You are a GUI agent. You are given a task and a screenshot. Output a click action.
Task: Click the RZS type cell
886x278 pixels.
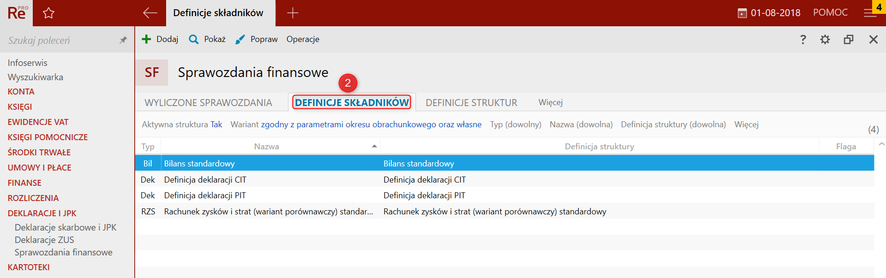pos(148,211)
